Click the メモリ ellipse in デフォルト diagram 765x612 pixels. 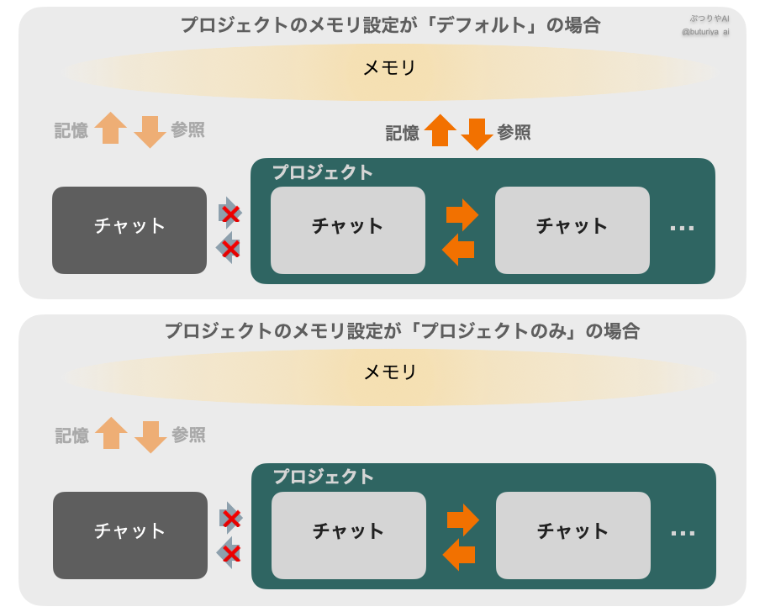coord(389,70)
